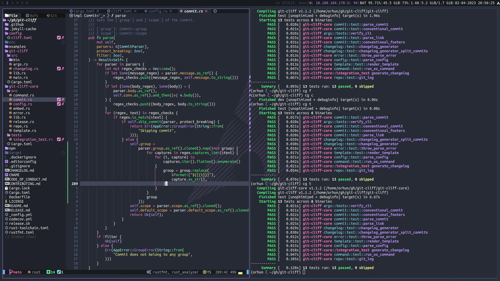This screenshot has height=281, width=500.
Task: Close the commit.rs buffer tab
Action: point(206,11)
